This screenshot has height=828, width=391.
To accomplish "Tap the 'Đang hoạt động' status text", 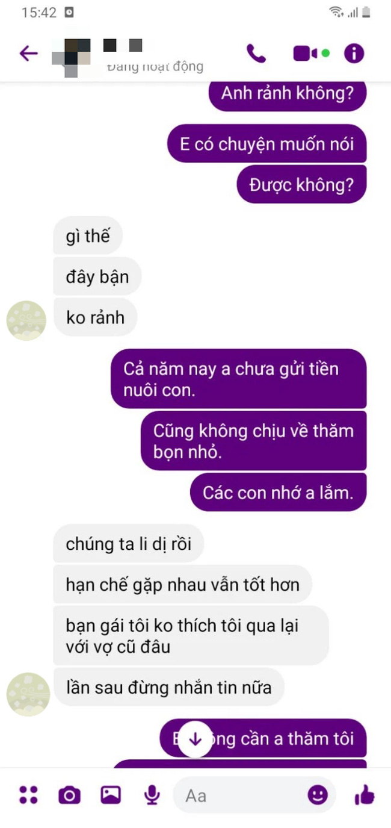I will click(x=155, y=66).
